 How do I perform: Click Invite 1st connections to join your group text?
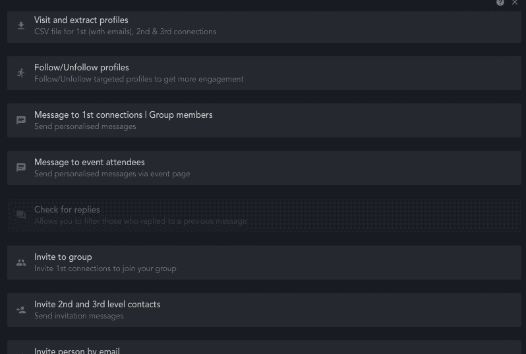[105, 269]
